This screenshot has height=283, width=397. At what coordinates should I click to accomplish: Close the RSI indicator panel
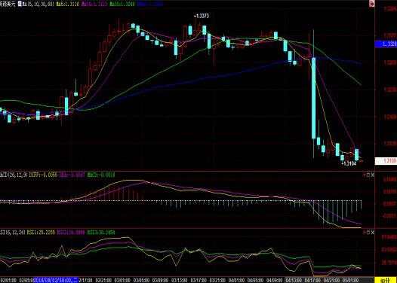(372, 233)
